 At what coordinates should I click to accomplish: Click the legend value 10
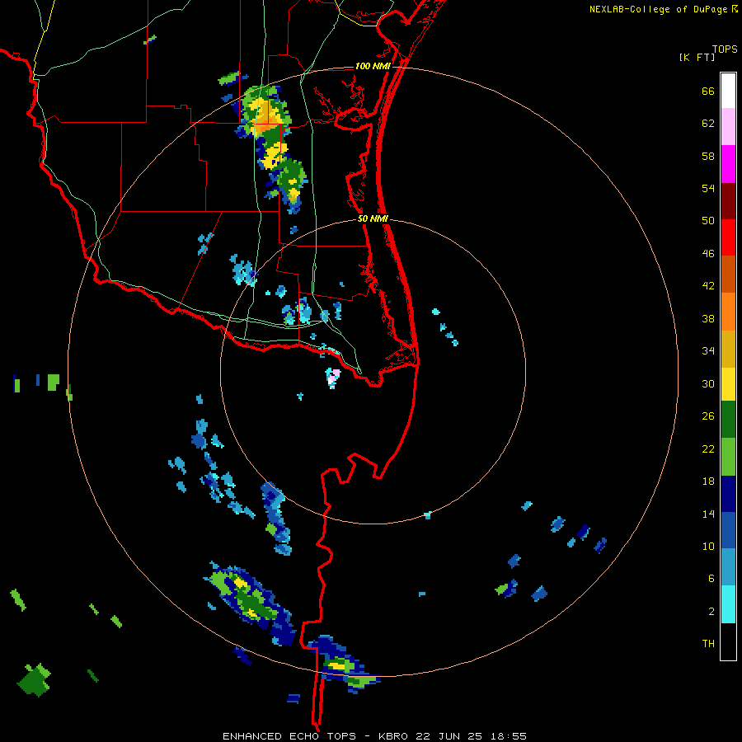(708, 546)
